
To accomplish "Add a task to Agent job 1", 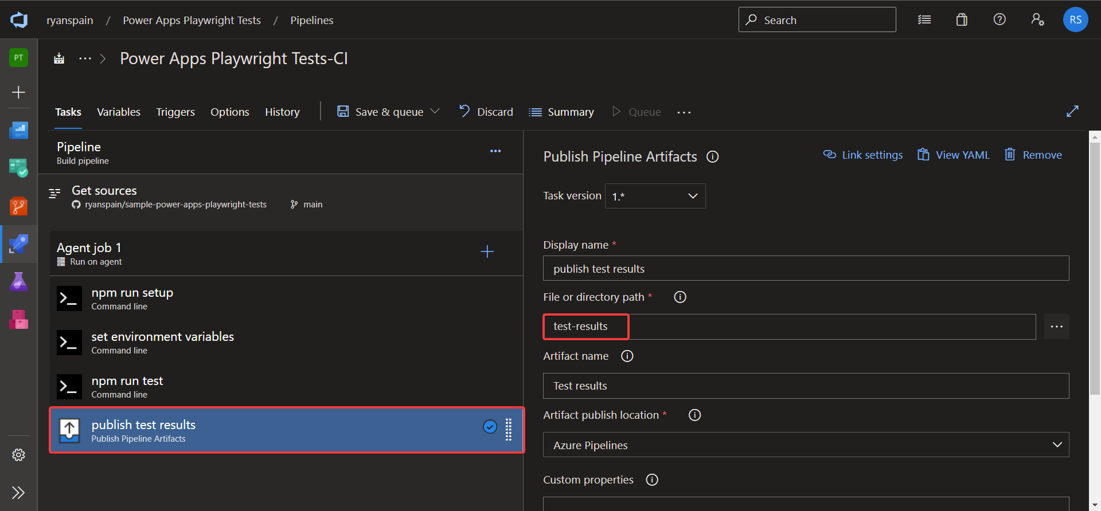I will 487,251.
